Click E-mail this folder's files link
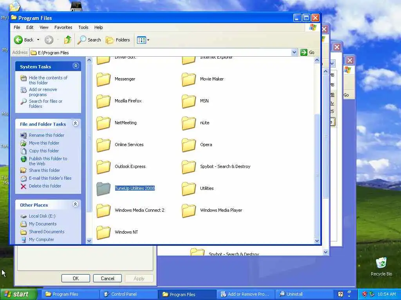The width and height of the screenshot is (401, 300). 50,178
